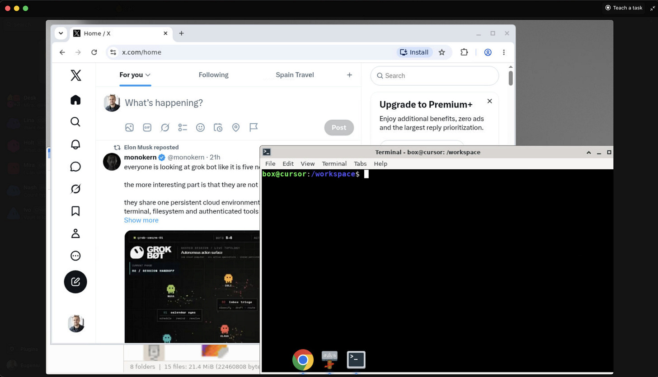
Task: Schedule a post with the calendar icon
Action: (218, 127)
